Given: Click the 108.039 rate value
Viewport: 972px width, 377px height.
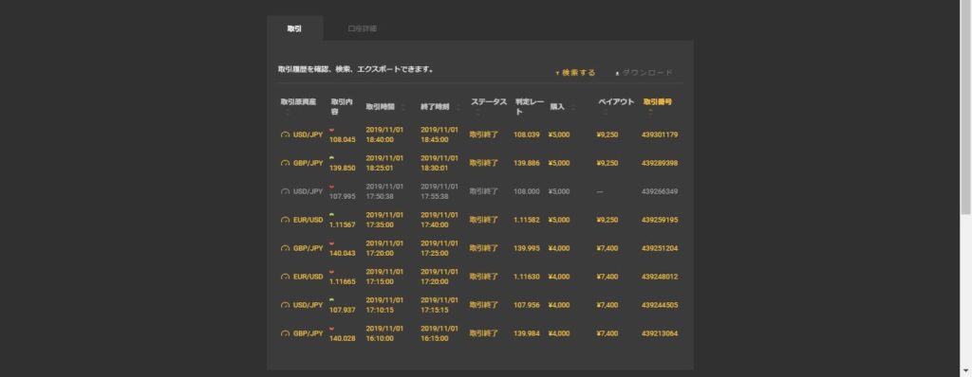Looking at the screenshot, I should coord(526,135).
